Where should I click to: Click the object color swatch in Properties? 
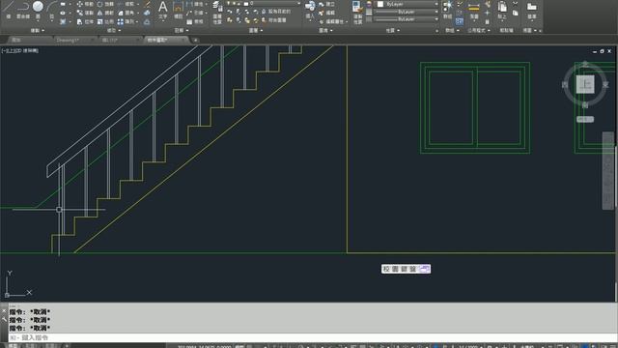point(380,4)
